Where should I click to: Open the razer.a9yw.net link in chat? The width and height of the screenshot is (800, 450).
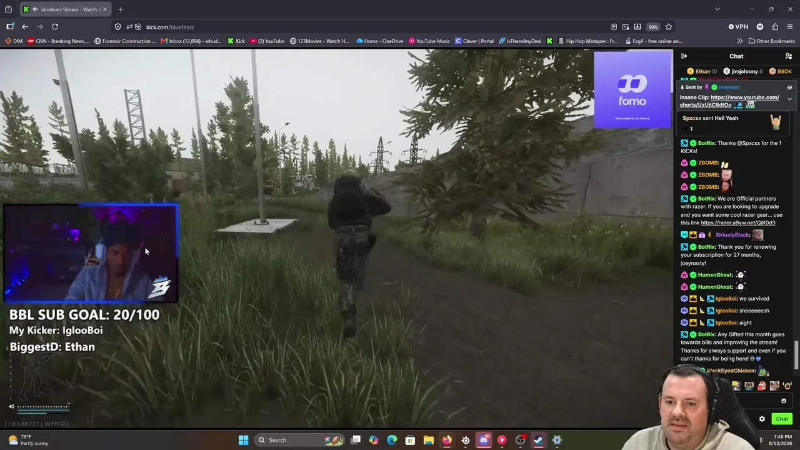click(x=738, y=222)
